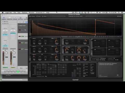
Task: Click New preset icon in Curve 2
Action: coord(38,16)
